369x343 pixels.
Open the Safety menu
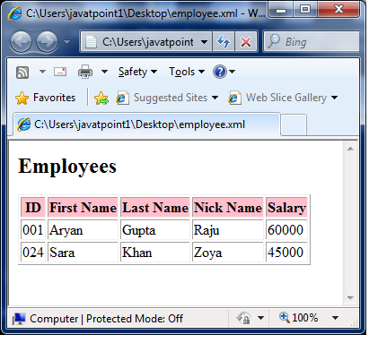point(137,72)
